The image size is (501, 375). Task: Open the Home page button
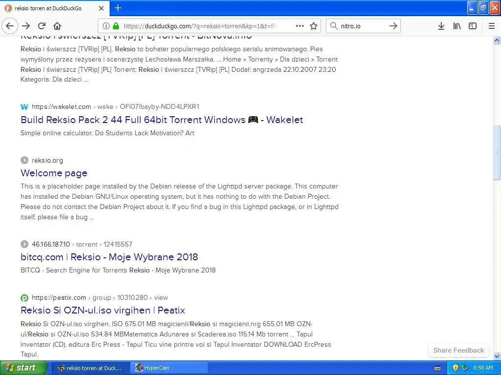coord(57,26)
